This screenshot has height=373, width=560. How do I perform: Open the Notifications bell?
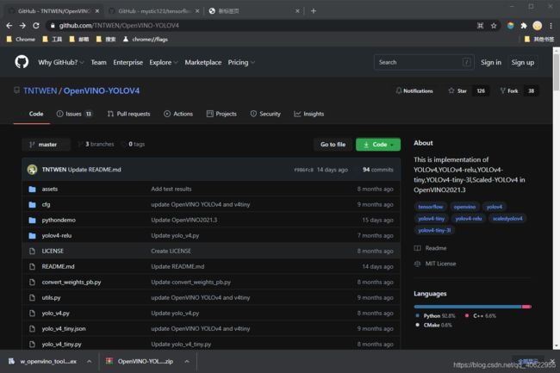pyautogui.click(x=414, y=90)
